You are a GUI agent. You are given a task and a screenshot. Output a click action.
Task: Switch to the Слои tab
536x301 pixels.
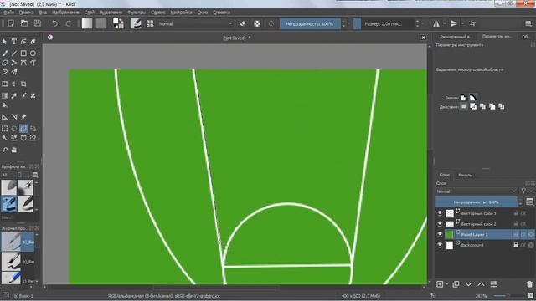(x=445, y=175)
